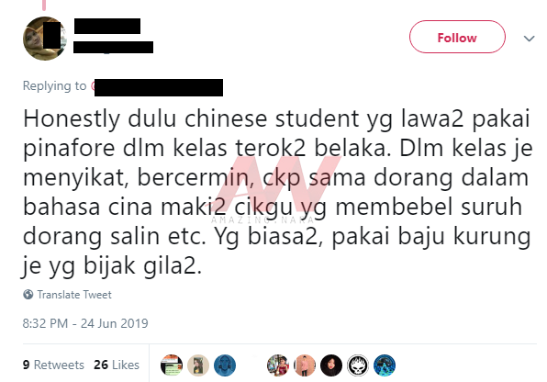Open the dark-haired face on black avatar

tap(331, 365)
